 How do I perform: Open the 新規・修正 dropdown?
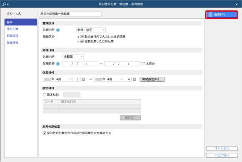point(91,30)
